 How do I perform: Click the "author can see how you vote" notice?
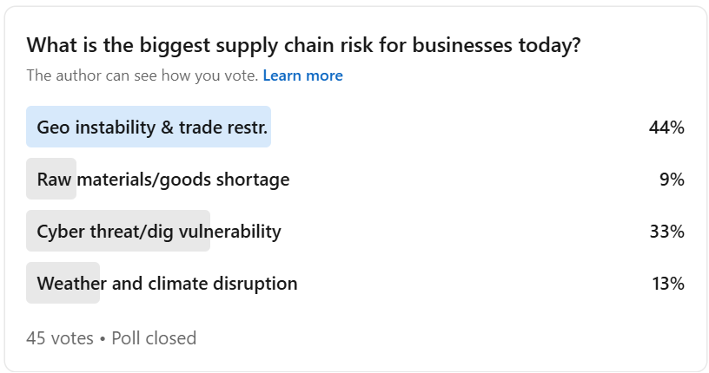click(x=142, y=75)
